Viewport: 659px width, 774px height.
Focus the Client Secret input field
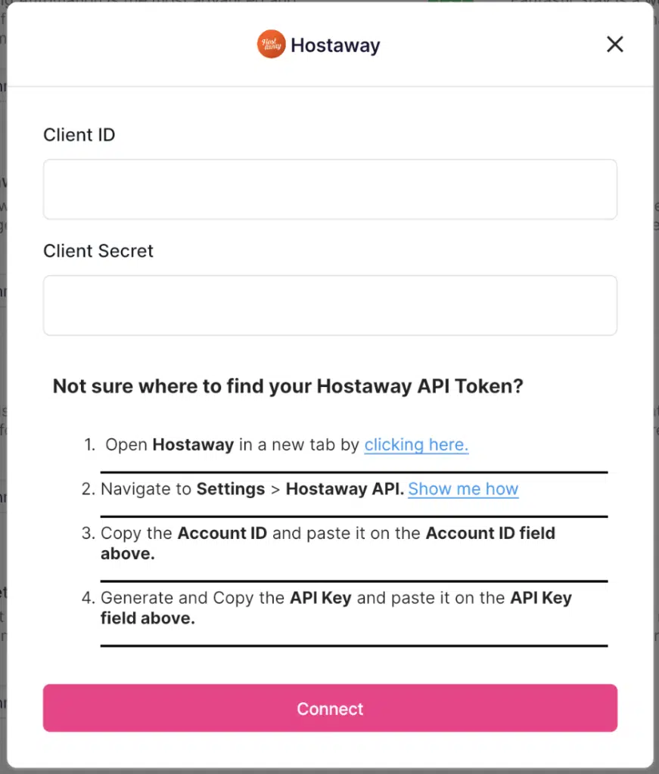330,305
